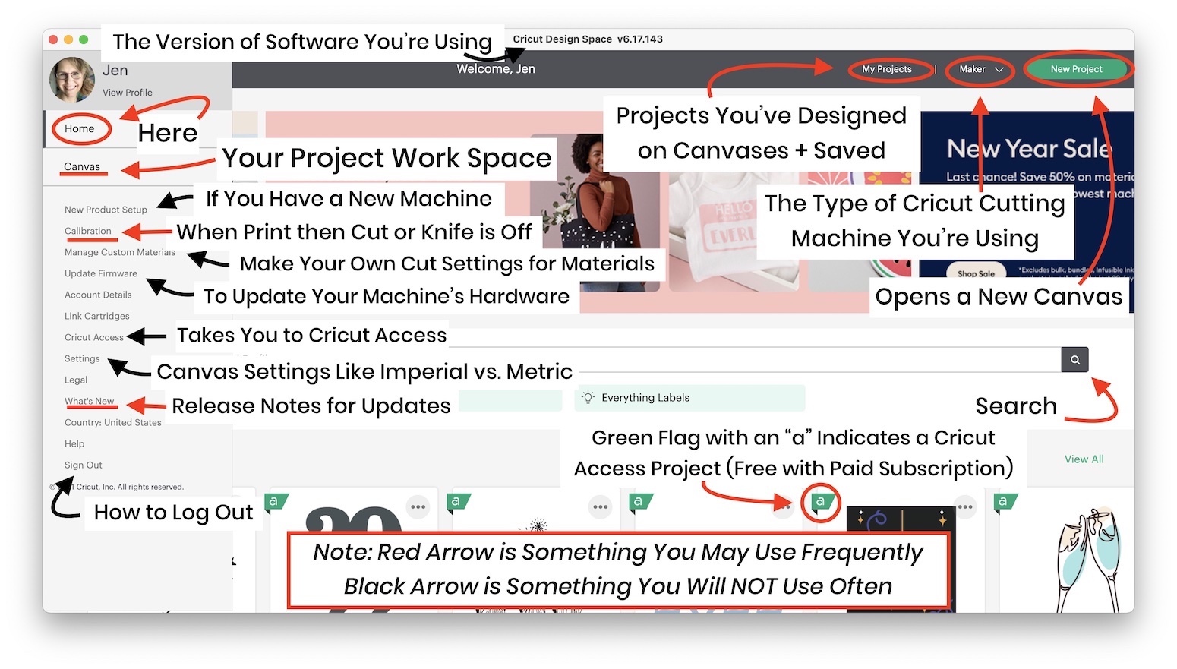
Task: Expand the Maker machine selector
Action: click(x=981, y=69)
